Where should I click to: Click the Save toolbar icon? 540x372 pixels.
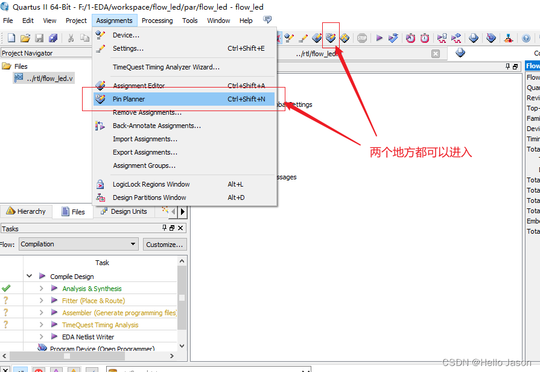(39, 38)
